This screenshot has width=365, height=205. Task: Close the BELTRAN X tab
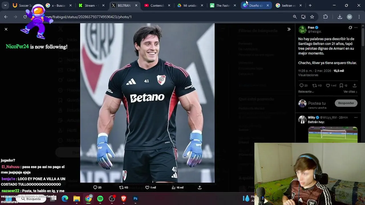coord(136,5)
